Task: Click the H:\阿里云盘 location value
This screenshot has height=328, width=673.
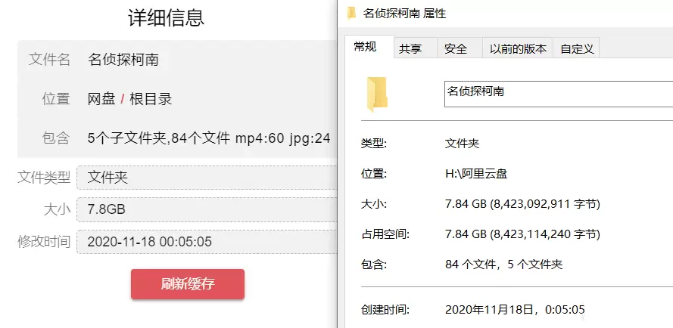Action: tap(476, 174)
